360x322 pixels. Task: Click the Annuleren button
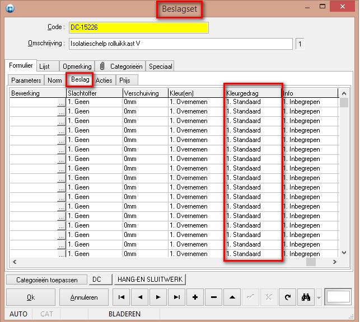point(84,297)
